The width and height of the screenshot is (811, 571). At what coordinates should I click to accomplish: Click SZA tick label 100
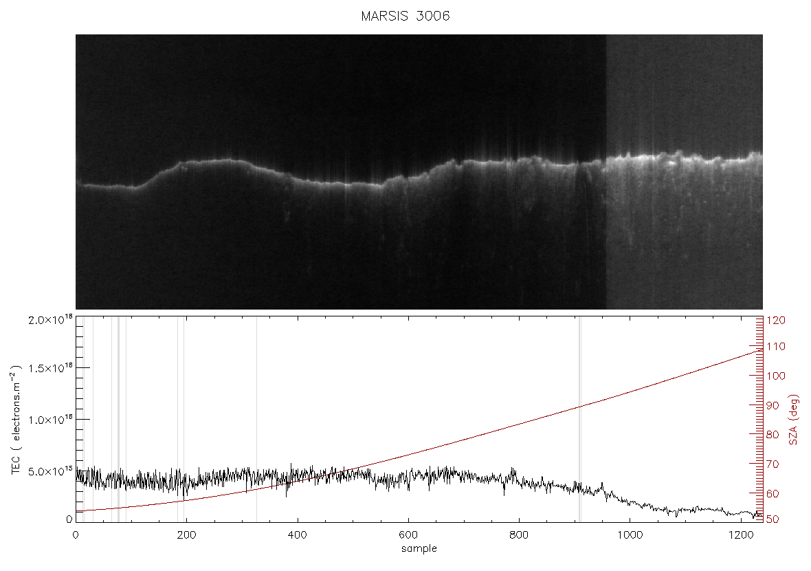coord(776,376)
